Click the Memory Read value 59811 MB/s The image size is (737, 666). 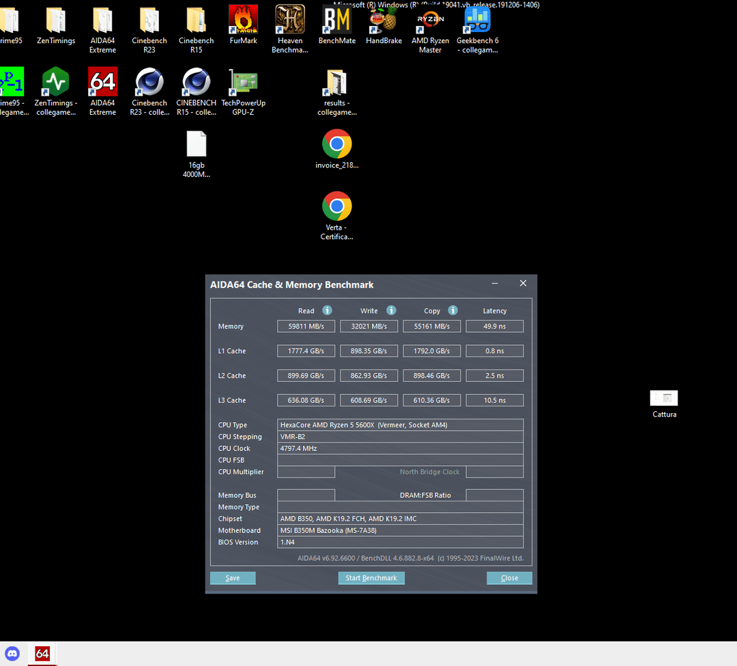[306, 327]
